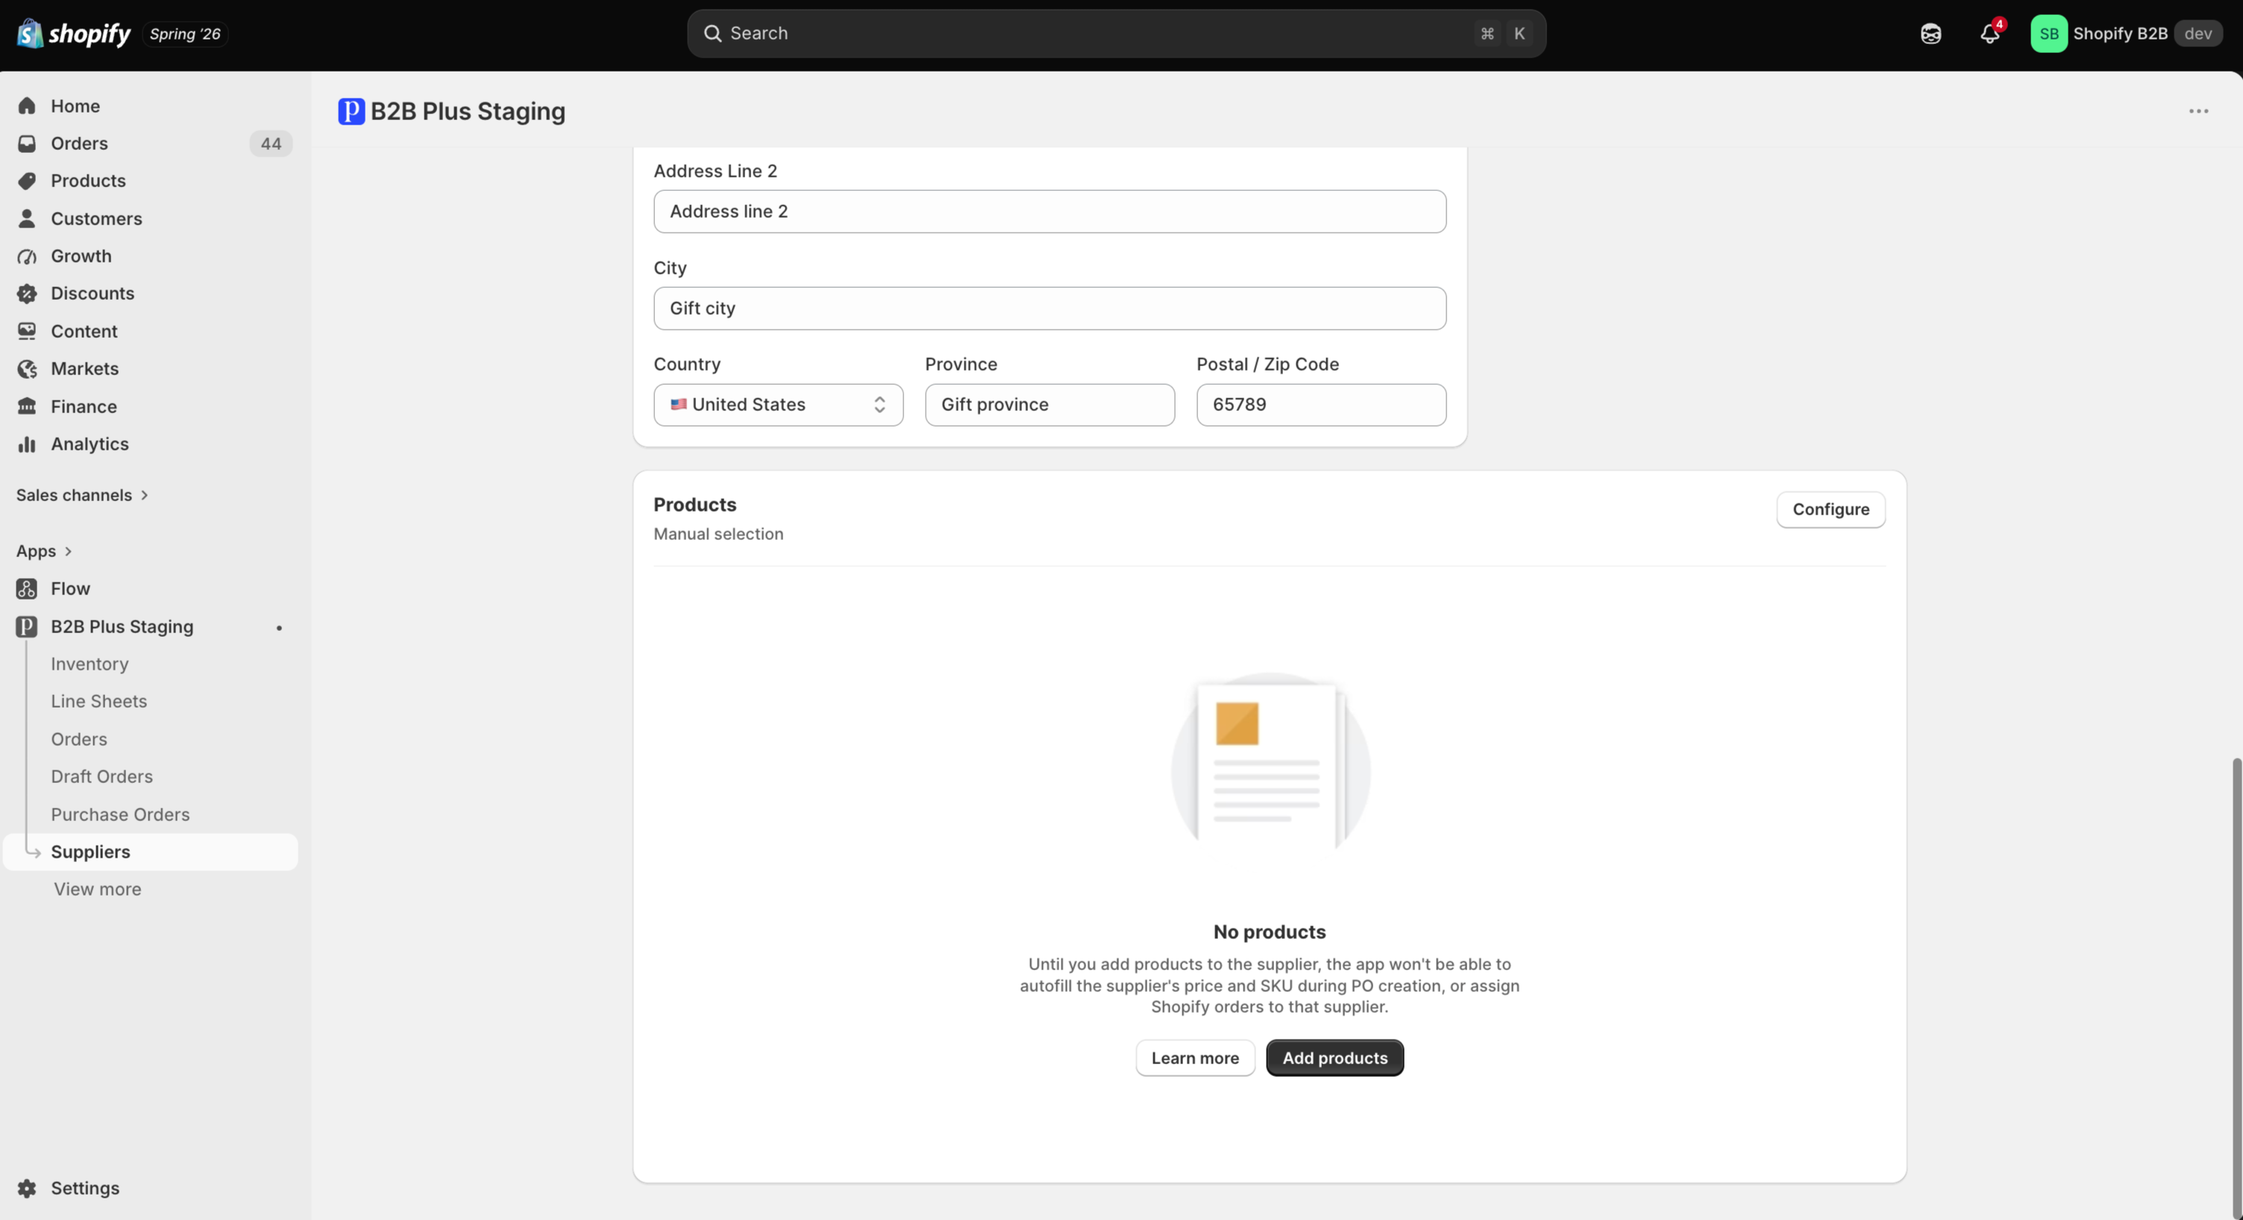Click the page vertical scrollbar
Image resolution: width=2243 pixels, height=1220 pixels.
(2236, 987)
